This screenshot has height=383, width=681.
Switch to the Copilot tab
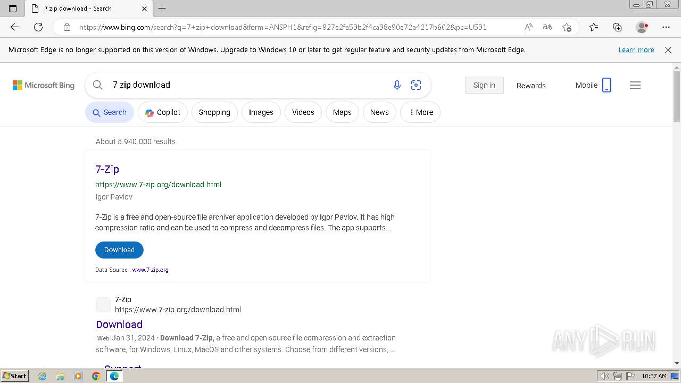(163, 112)
